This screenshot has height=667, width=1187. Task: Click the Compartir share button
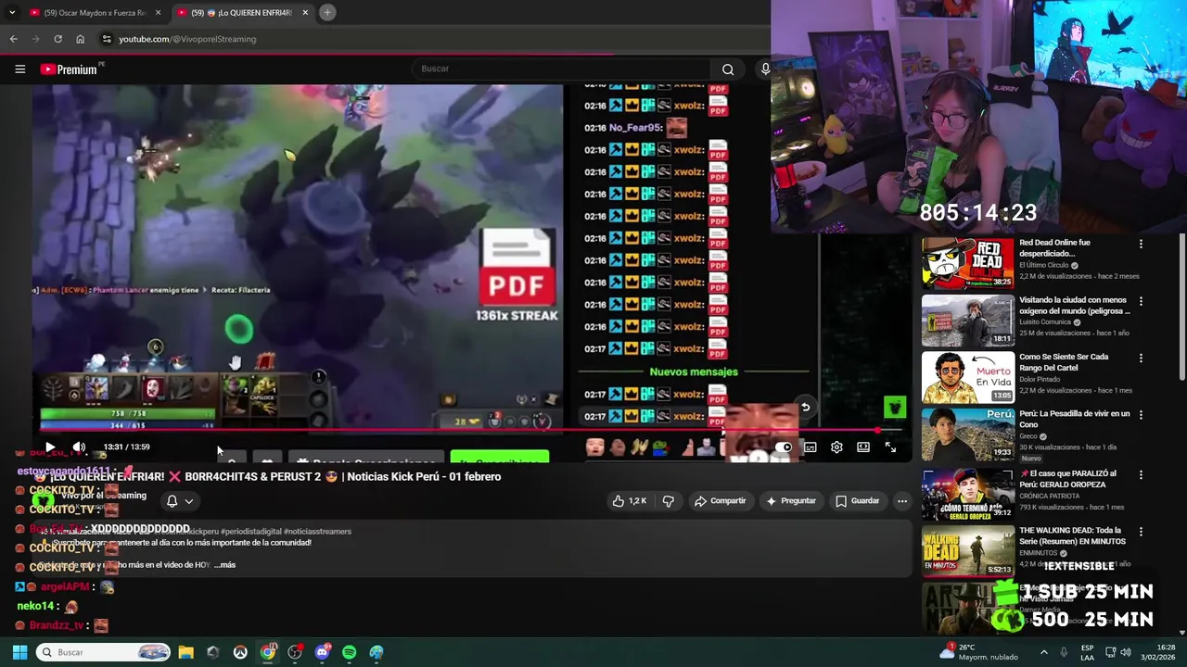tap(720, 501)
